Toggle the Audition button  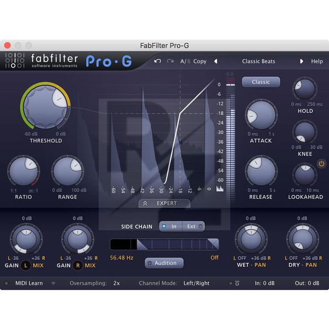coord(164,263)
